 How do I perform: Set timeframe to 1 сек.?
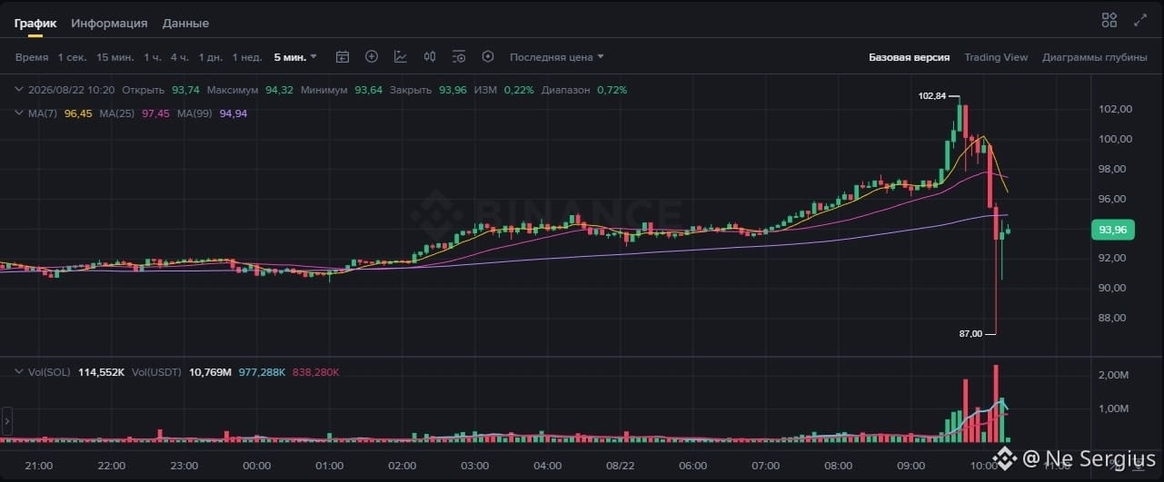[73, 57]
